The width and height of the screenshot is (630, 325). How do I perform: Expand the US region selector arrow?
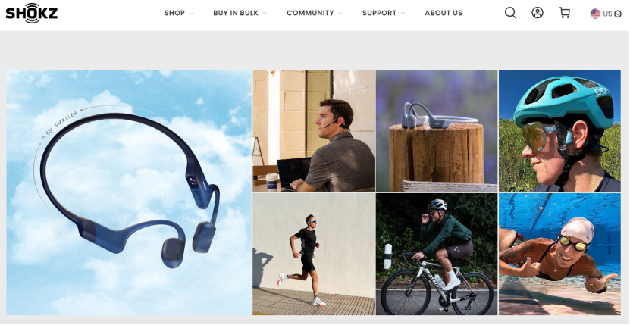pyautogui.click(x=618, y=14)
